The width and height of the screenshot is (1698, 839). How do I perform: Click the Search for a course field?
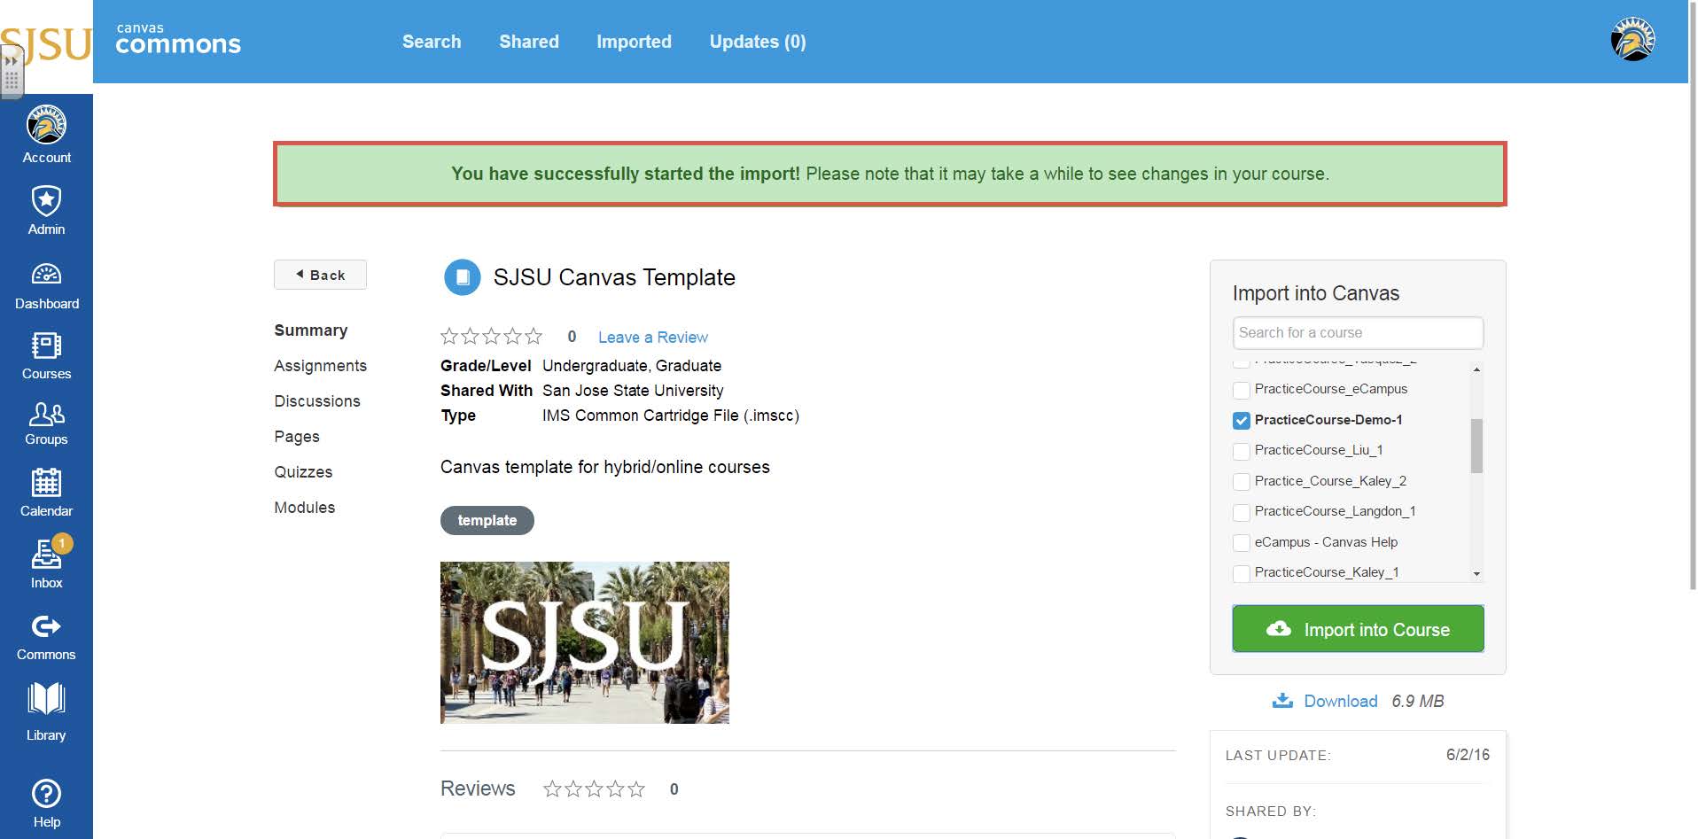1358,332
